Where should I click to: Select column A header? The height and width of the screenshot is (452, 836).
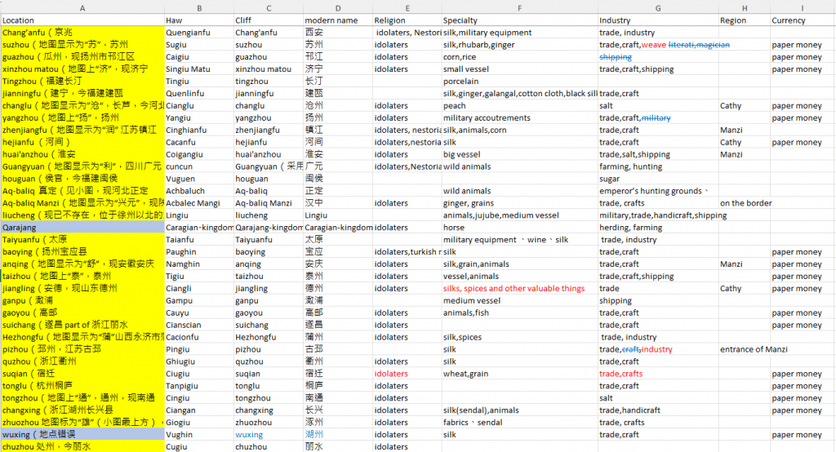click(82, 8)
